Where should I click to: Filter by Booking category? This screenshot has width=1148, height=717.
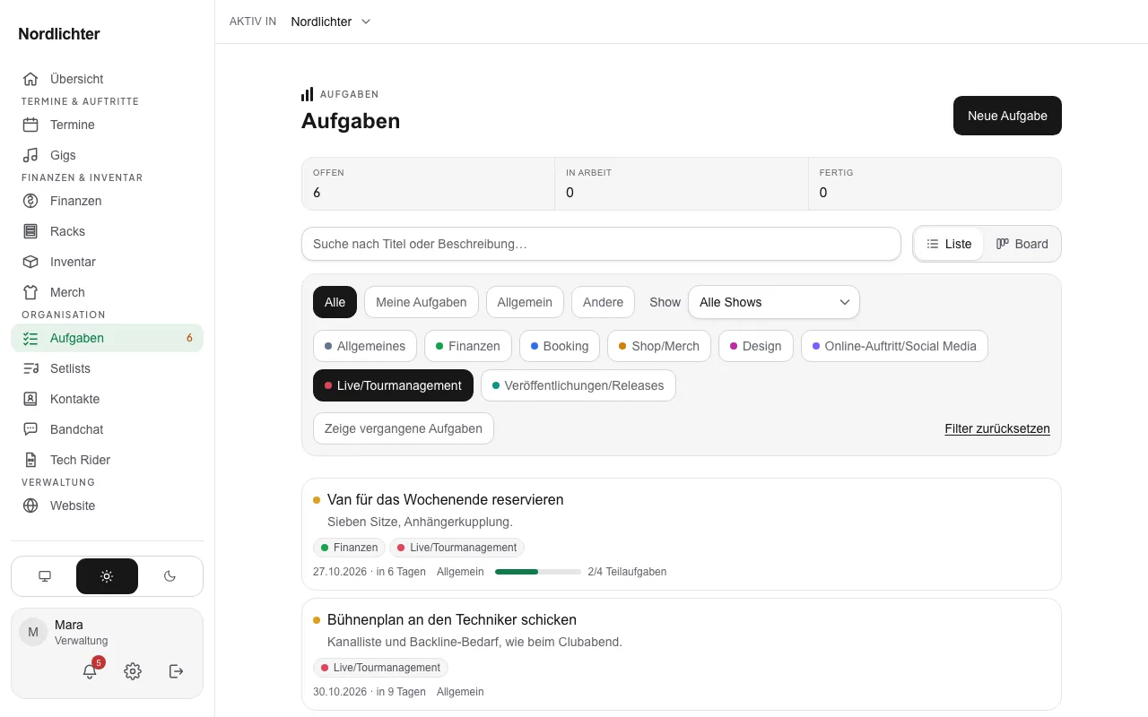point(560,346)
